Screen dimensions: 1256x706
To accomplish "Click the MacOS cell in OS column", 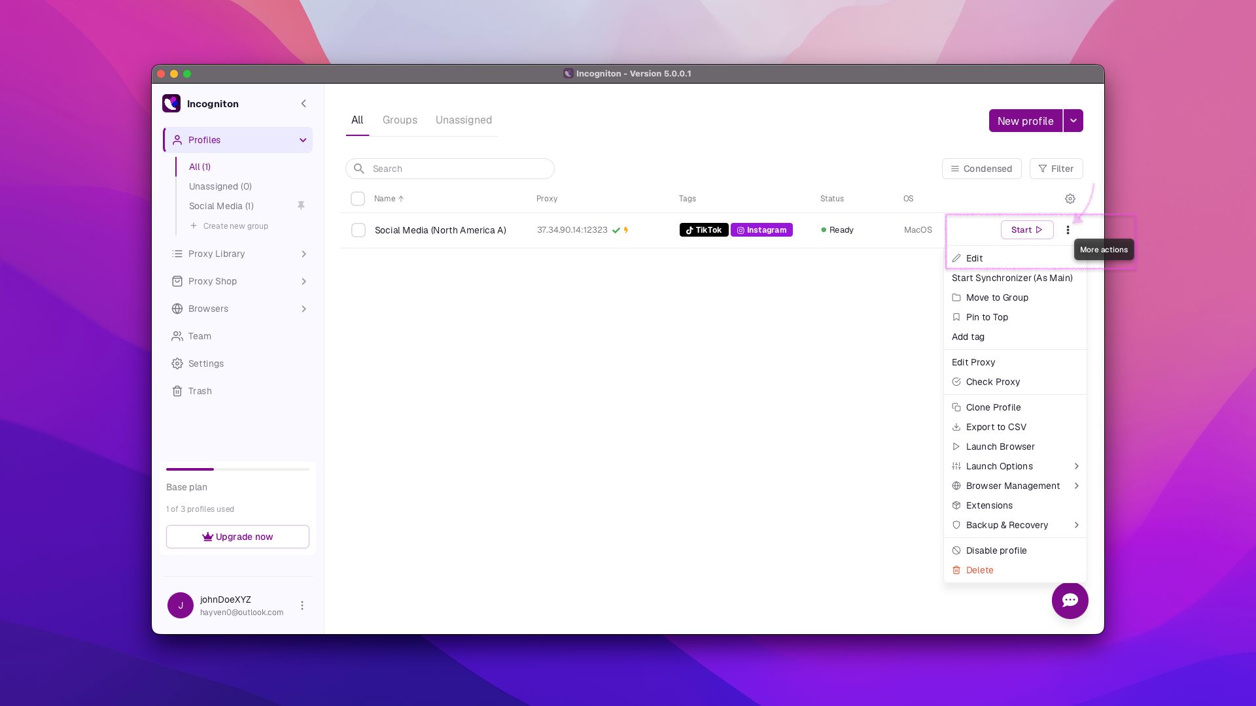I will pyautogui.click(x=918, y=230).
